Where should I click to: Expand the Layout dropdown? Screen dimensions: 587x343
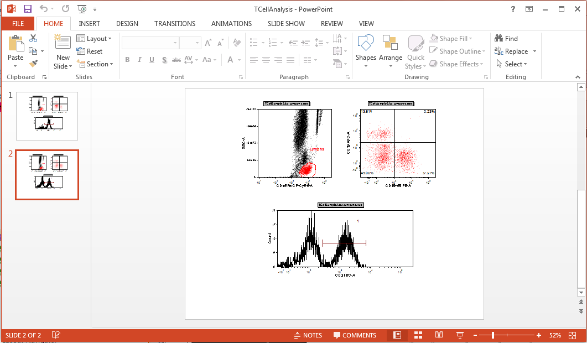coord(94,39)
